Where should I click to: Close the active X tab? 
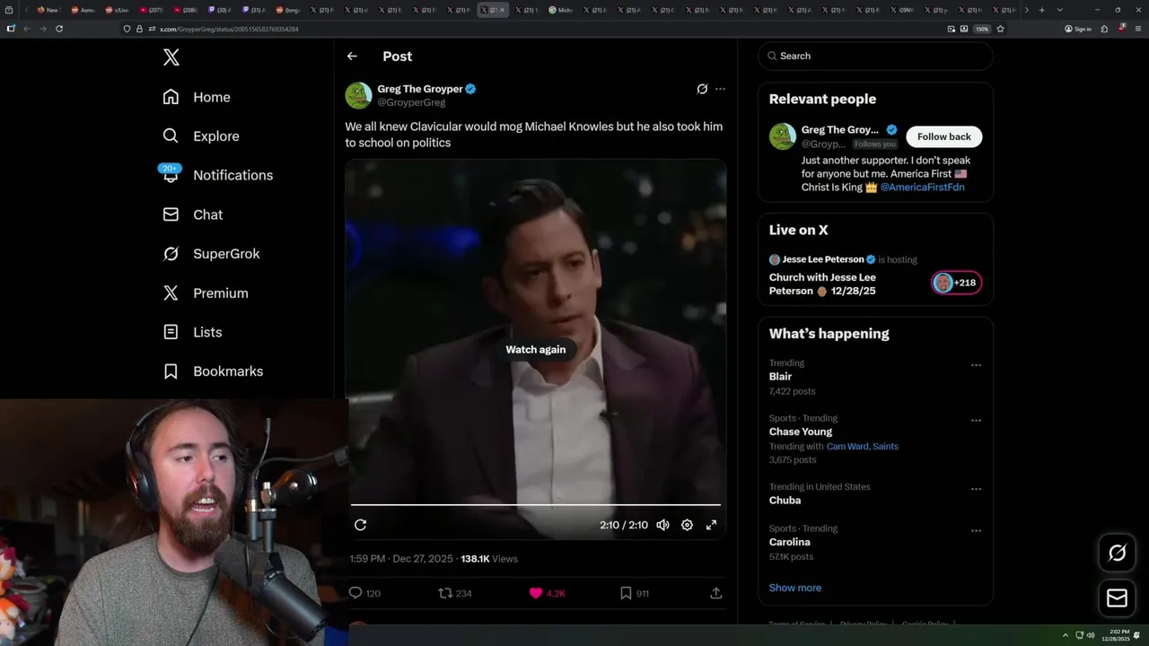pos(502,10)
